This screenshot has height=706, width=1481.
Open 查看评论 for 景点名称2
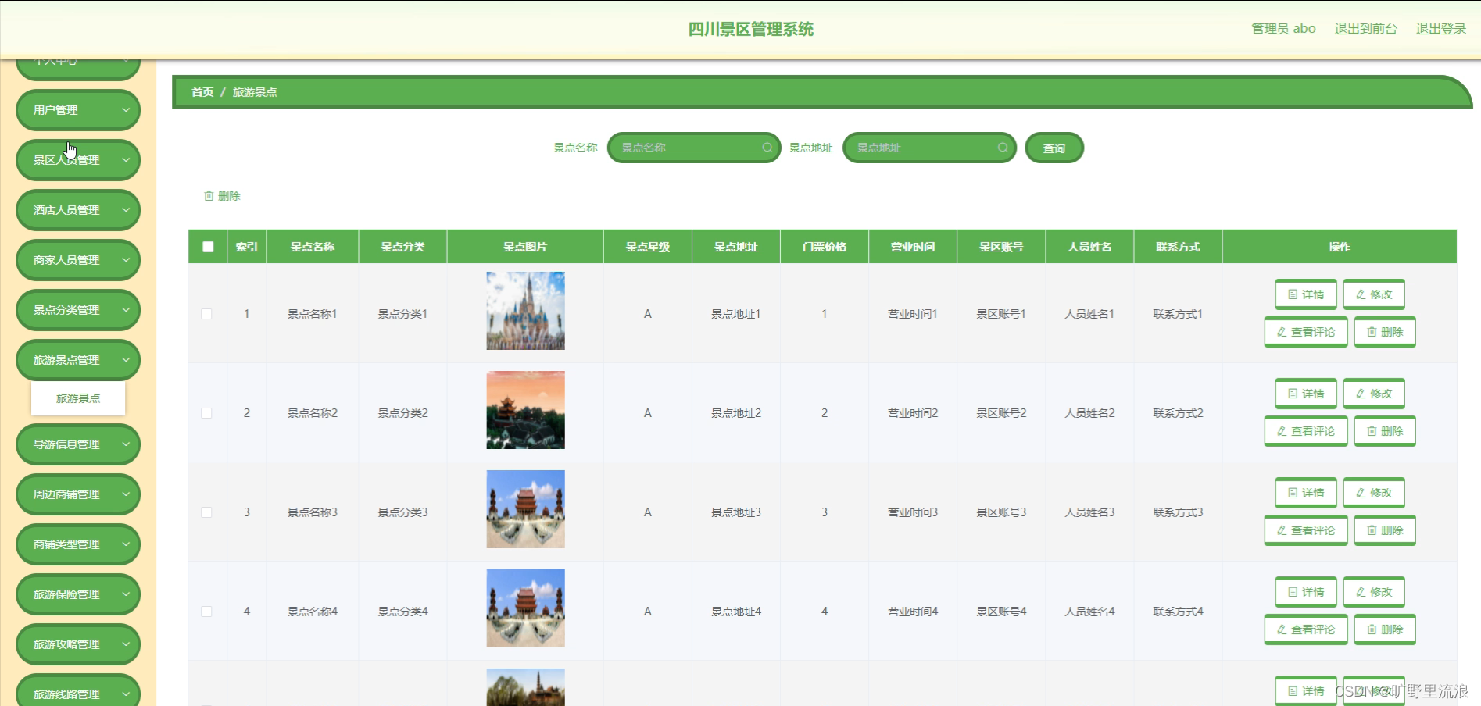[x=1306, y=431]
